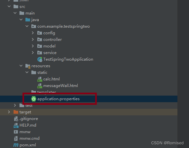Expand the target folder chevron
The image size is (189, 148).
pos(9,112)
